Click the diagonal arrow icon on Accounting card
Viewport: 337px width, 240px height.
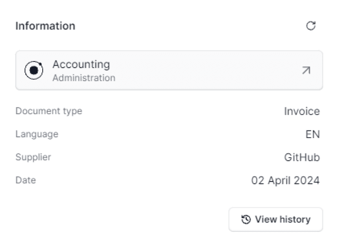[x=306, y=70]
